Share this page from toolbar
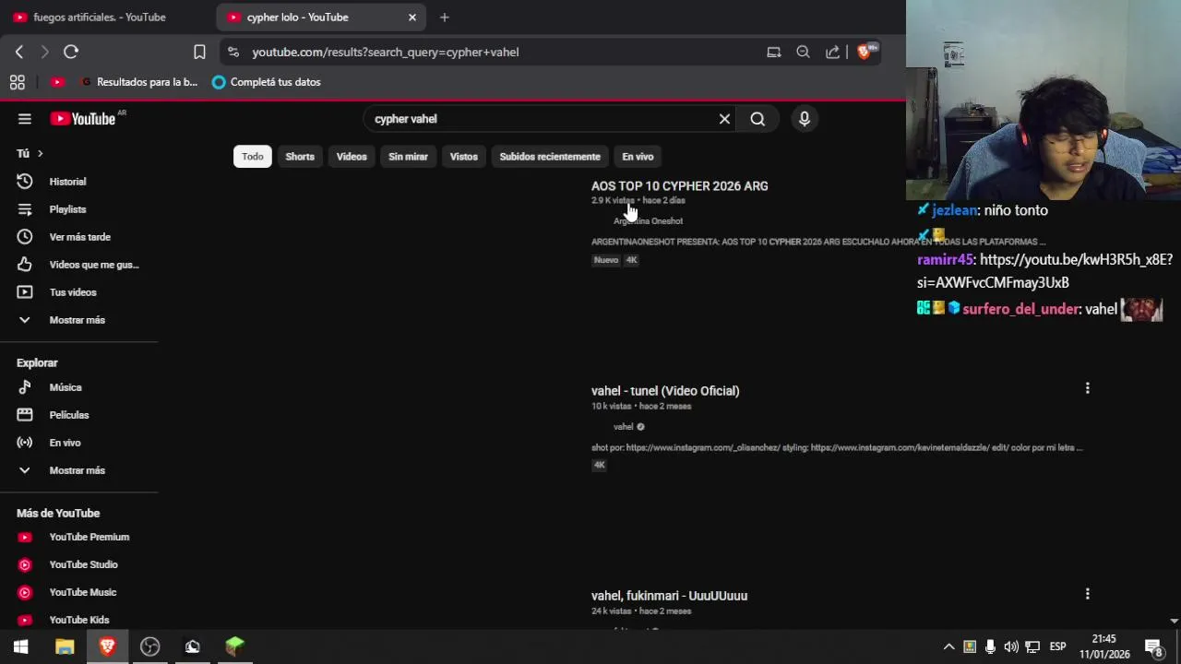 coord(832,53)
